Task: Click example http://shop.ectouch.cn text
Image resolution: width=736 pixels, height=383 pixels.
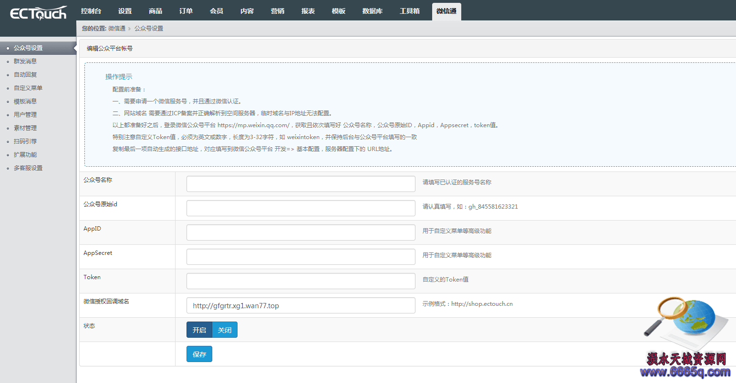Action: coord(482,304)
